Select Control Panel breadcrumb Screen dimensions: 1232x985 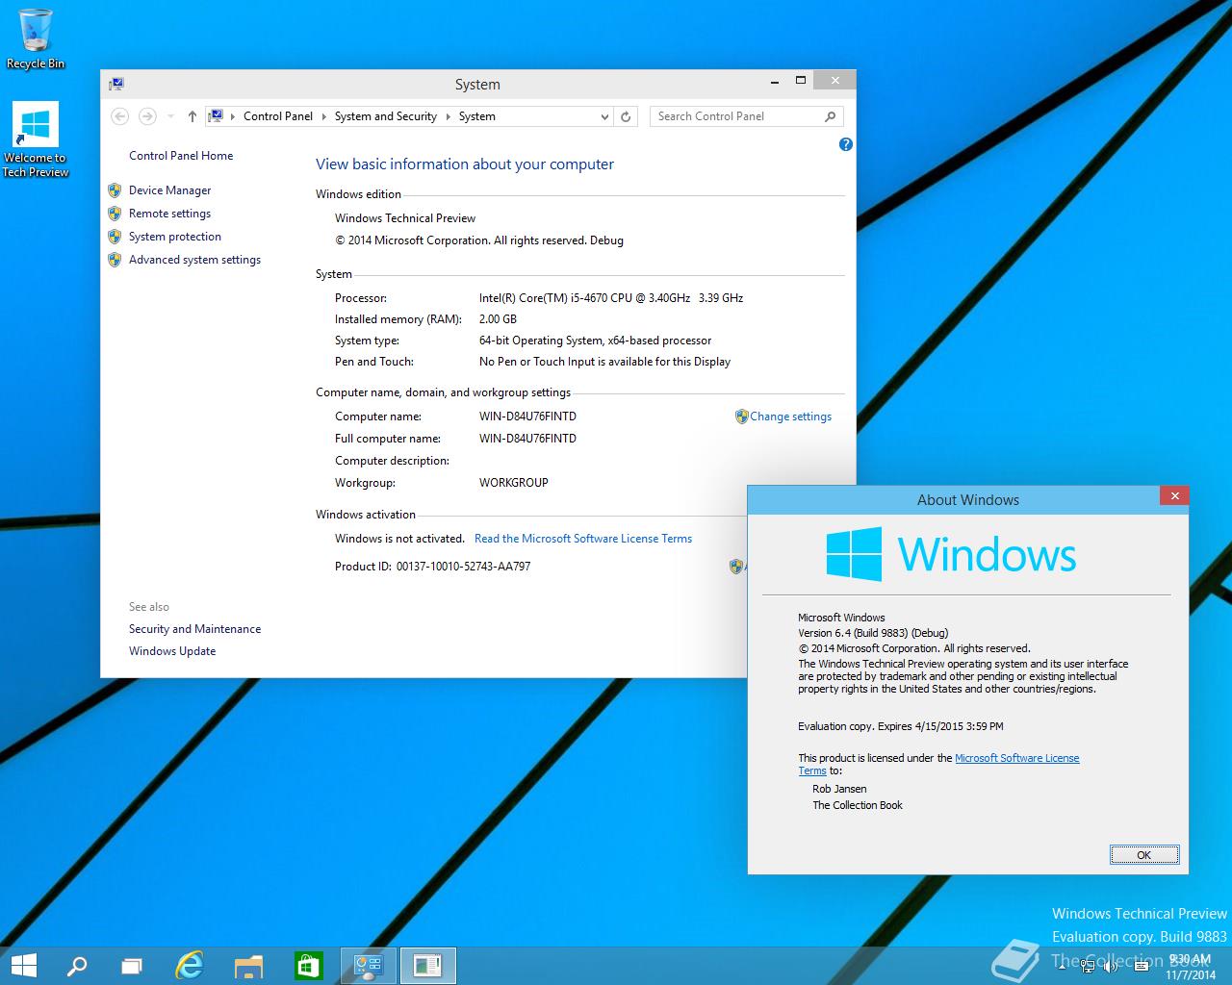[277, 116]
